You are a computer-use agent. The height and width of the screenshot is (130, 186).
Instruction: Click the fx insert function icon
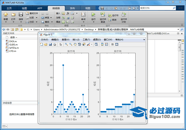click(68, 13)
